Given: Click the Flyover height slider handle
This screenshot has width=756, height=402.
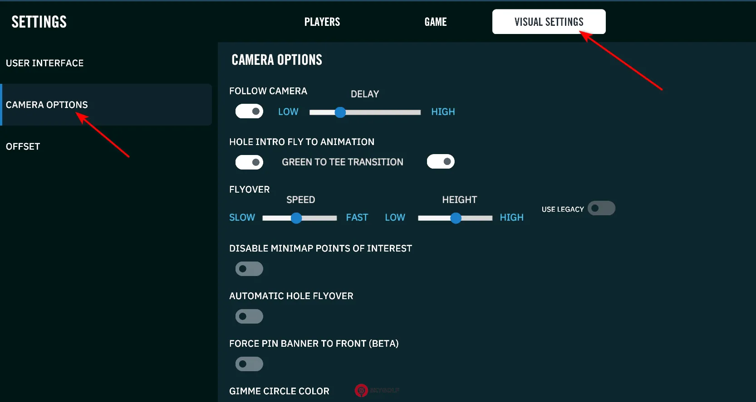Looking at the screenshot, I should (456, 218).
